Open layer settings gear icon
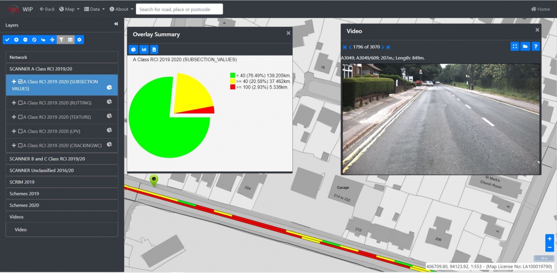This screenshot has width=557, height=273. [79, 40]
